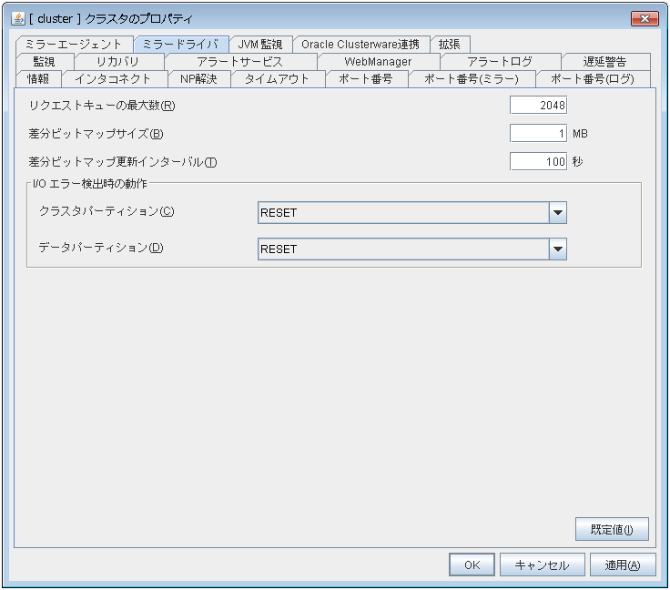Open the クラスタパーティション dropdown
The image size is (670, 590).
pyautogui.click(x=558, y=213)
